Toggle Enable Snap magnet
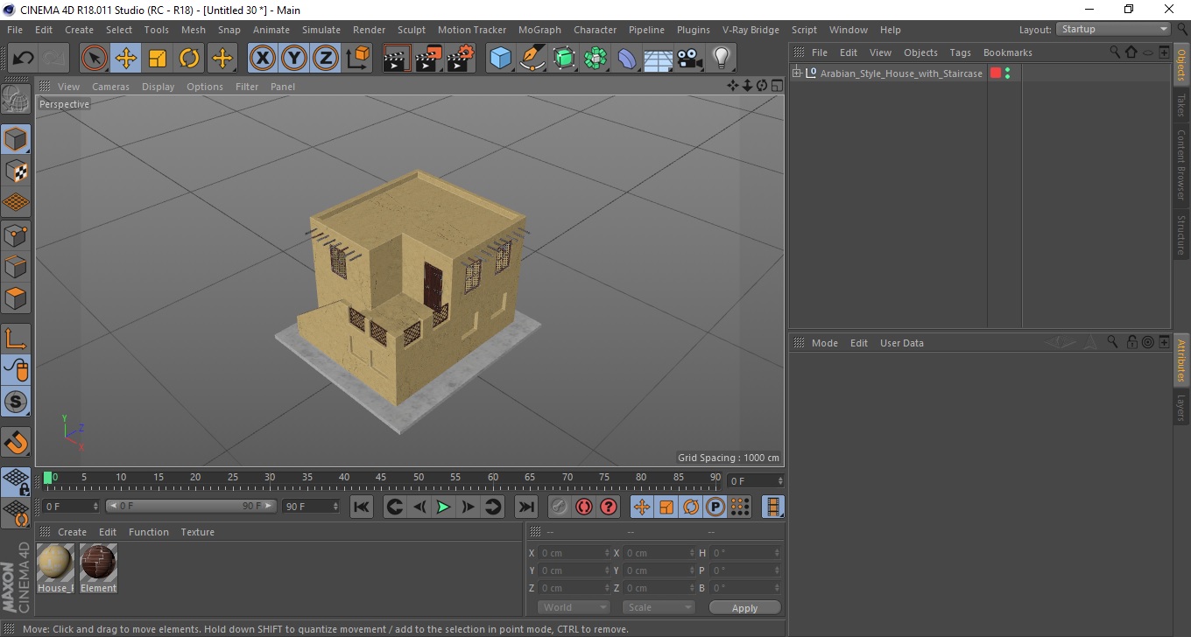Image resolution: width=1191 pixels, height=637 pixels. 16,442
